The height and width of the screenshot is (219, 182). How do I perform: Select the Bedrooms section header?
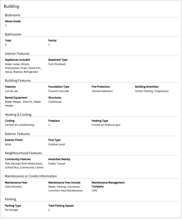12,15
